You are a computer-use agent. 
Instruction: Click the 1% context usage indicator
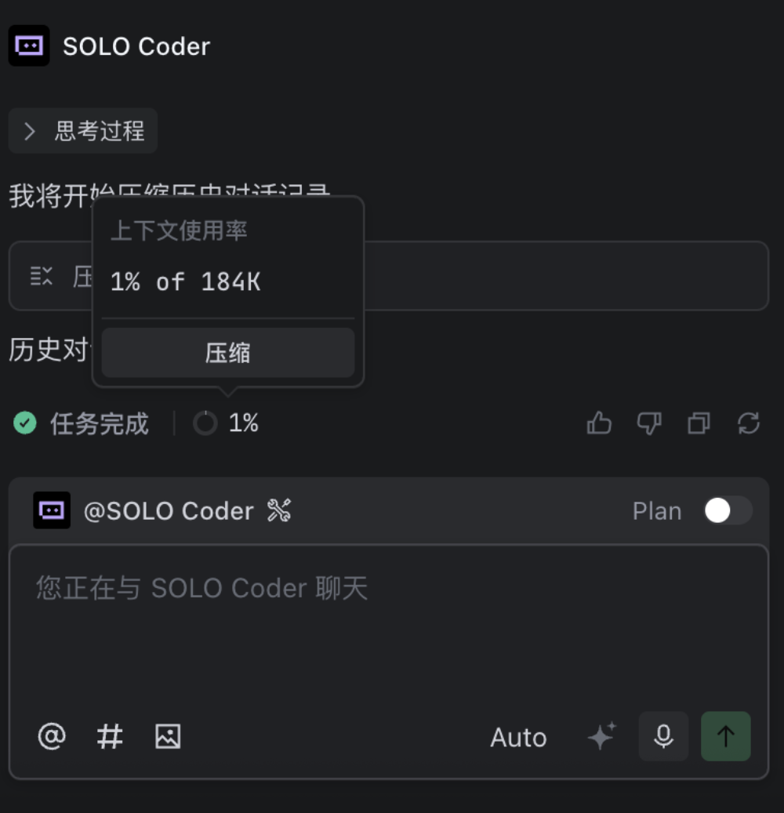click(x=225, y=423)
